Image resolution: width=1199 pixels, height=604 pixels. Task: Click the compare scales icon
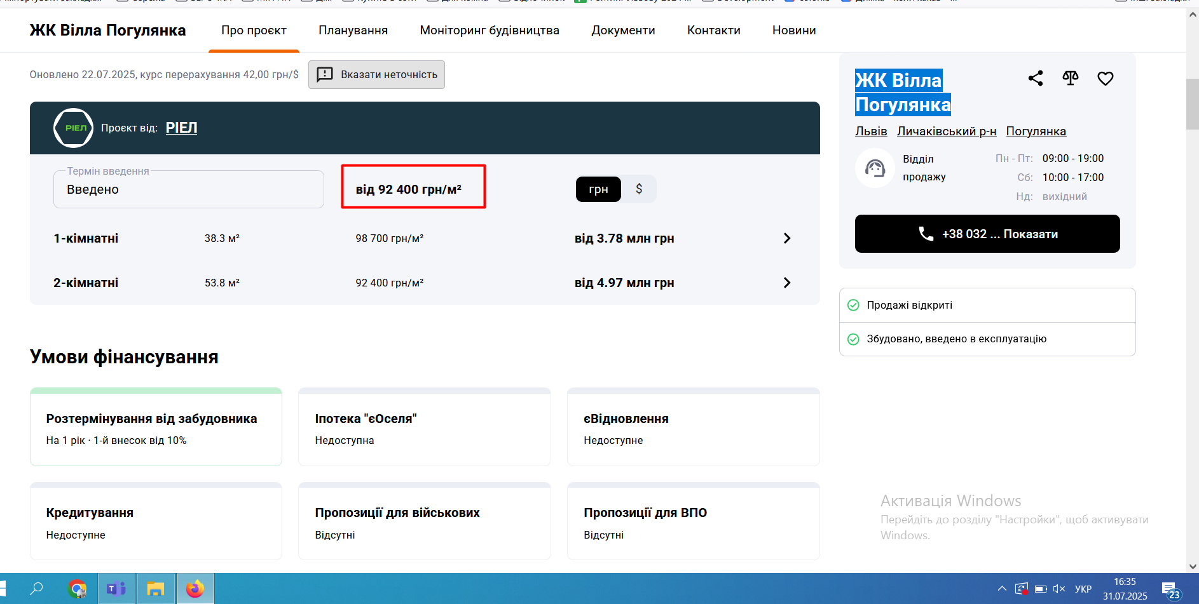pos(1071,78)
